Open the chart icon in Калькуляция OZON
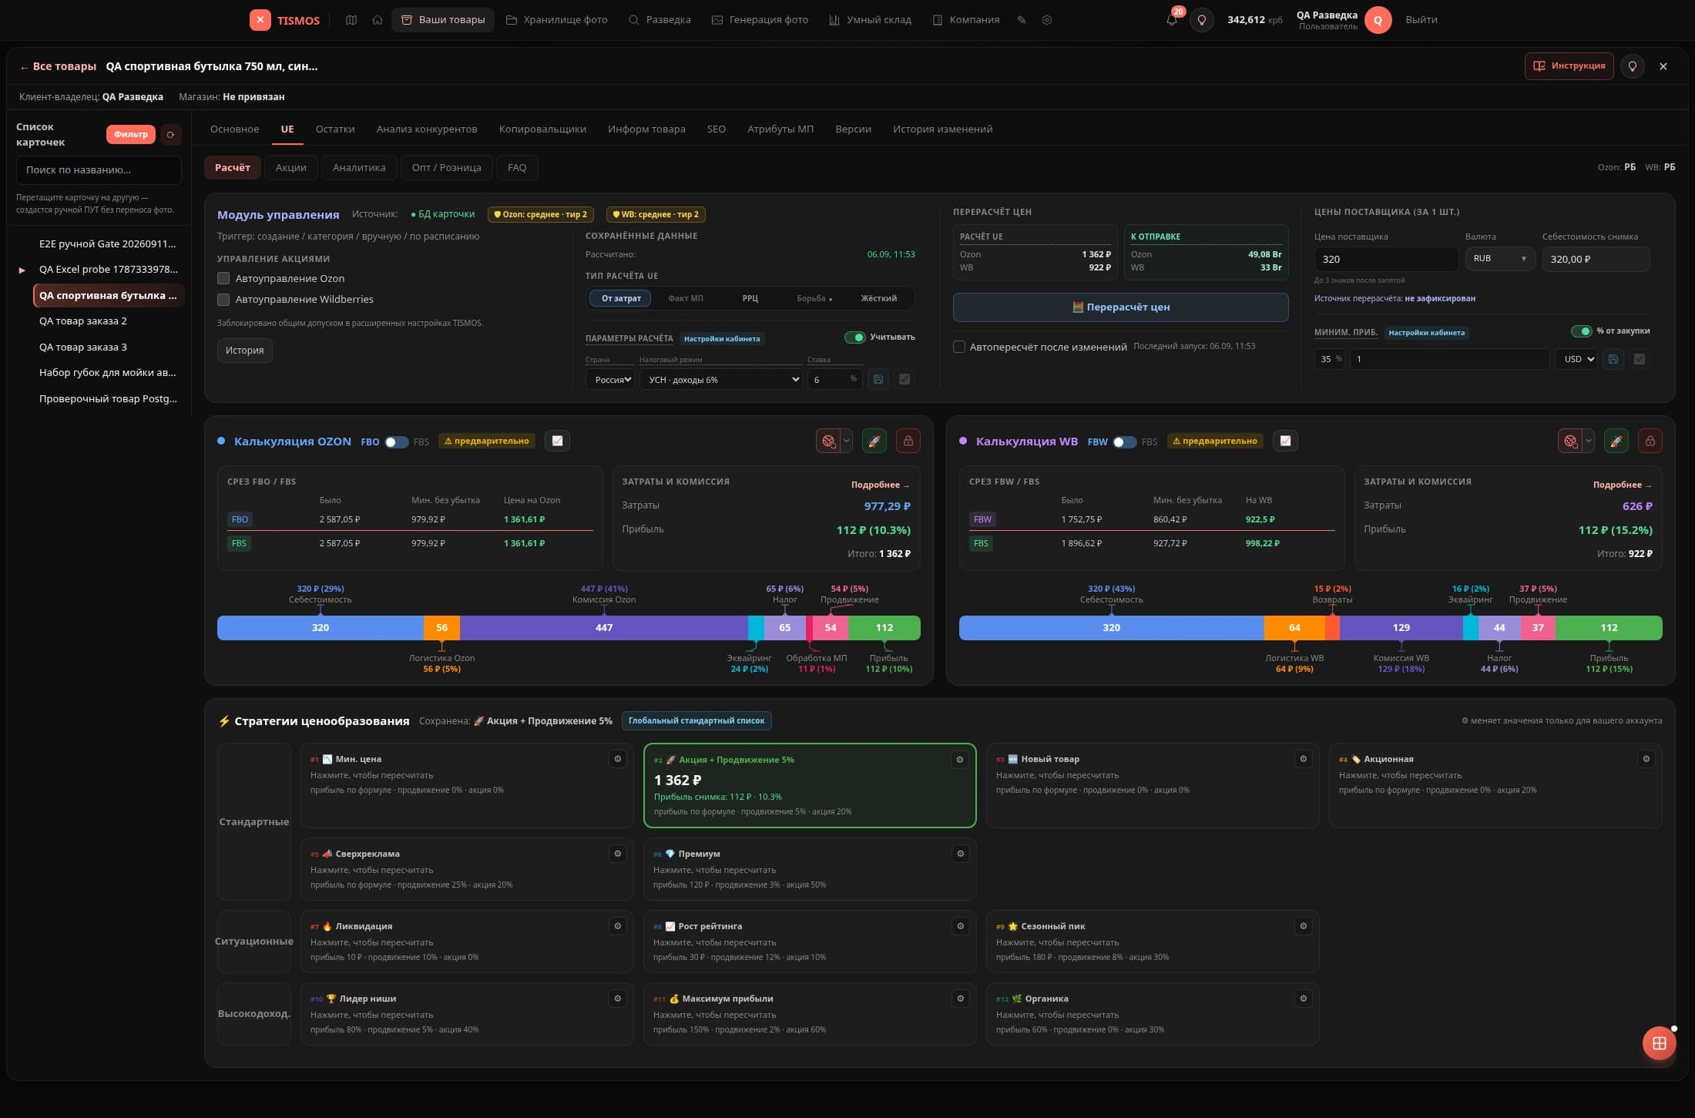The image size is (1695, 1118). (x=557, y=441)
